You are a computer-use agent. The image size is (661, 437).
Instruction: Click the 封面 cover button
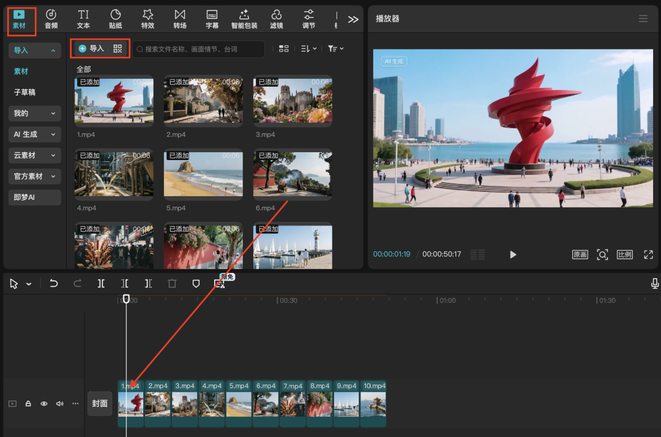(x=100, y=403)
